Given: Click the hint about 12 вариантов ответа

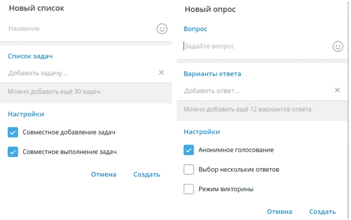Looking at the screenshot, I should (x=248, y=109).
